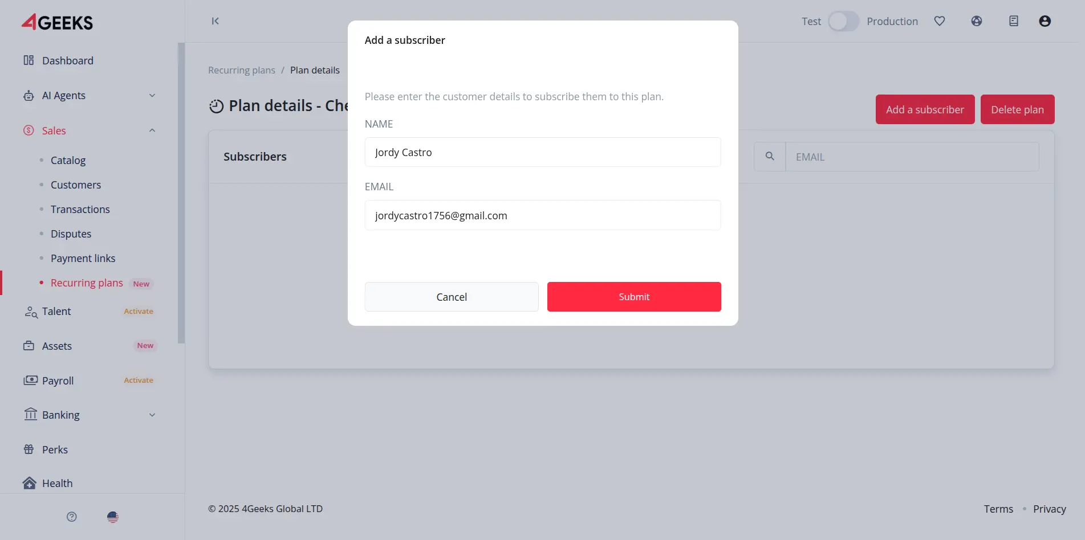Click the sidebar collapse arrow icon
1085x540 pixels.
[x=215, y=21]
